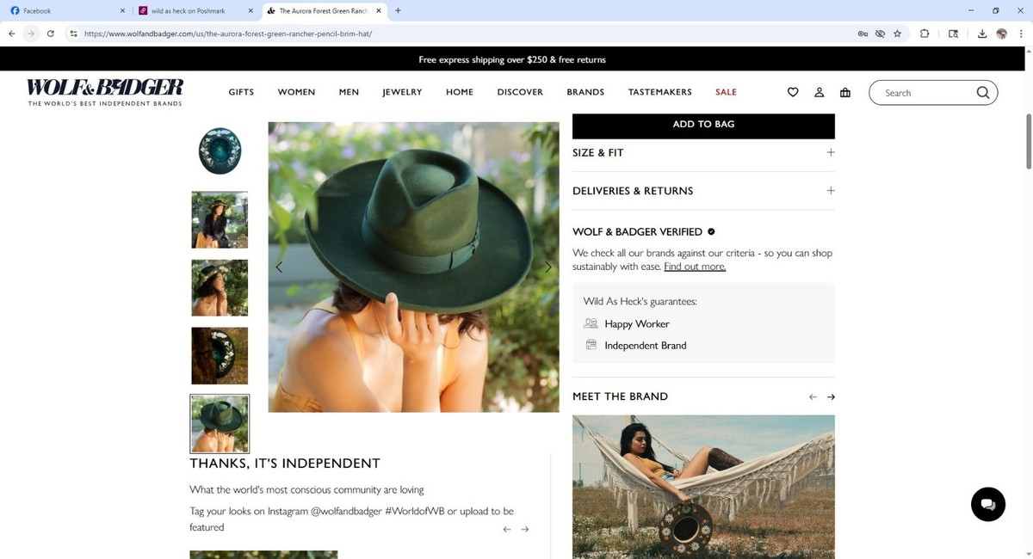1033x559 pixels.
Task: Click the Wolf & Badger logo
Action: tap(105, 92)
